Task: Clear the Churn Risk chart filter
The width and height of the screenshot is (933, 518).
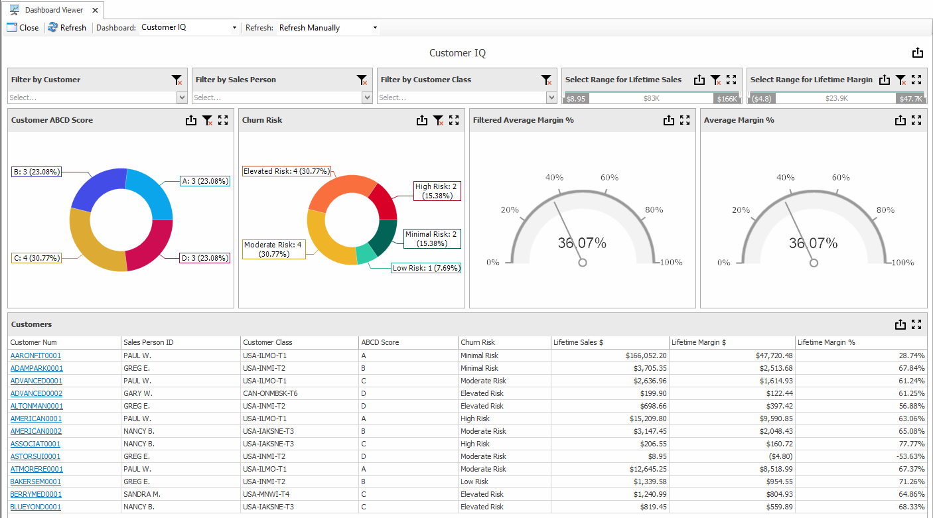Action: (x=438, y=120)
